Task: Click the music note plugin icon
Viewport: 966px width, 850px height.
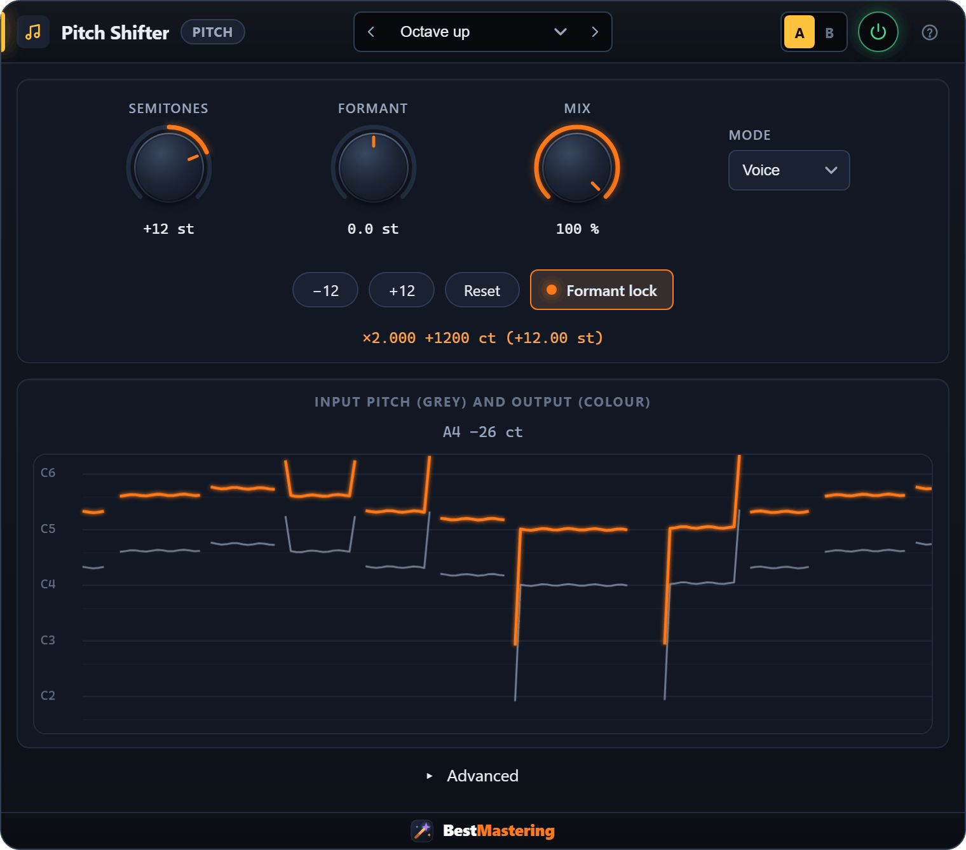Action: pos(33,32)
